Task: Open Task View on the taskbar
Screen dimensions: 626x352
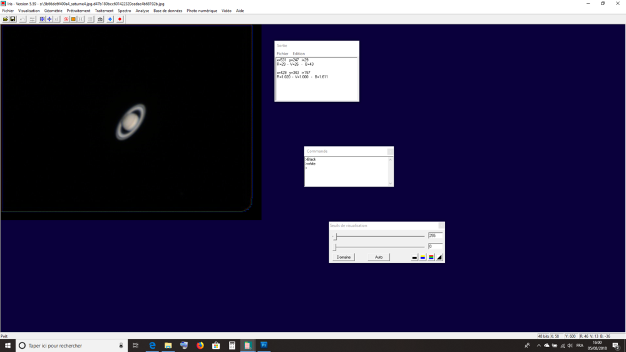Action: tap(135, 346)
